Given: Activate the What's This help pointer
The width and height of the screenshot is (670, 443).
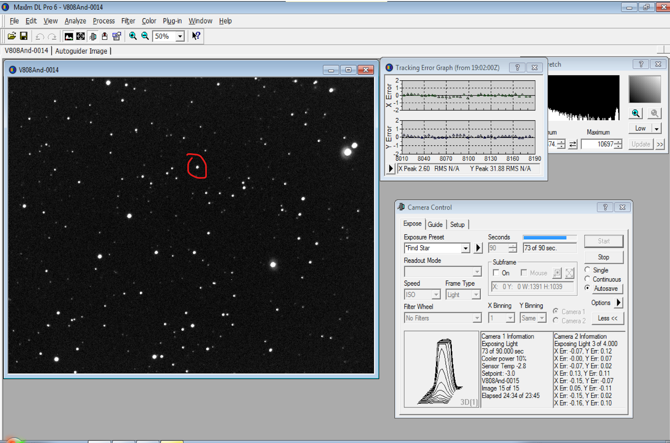Looking at the screenshot, I should click(x=196, y=36).
